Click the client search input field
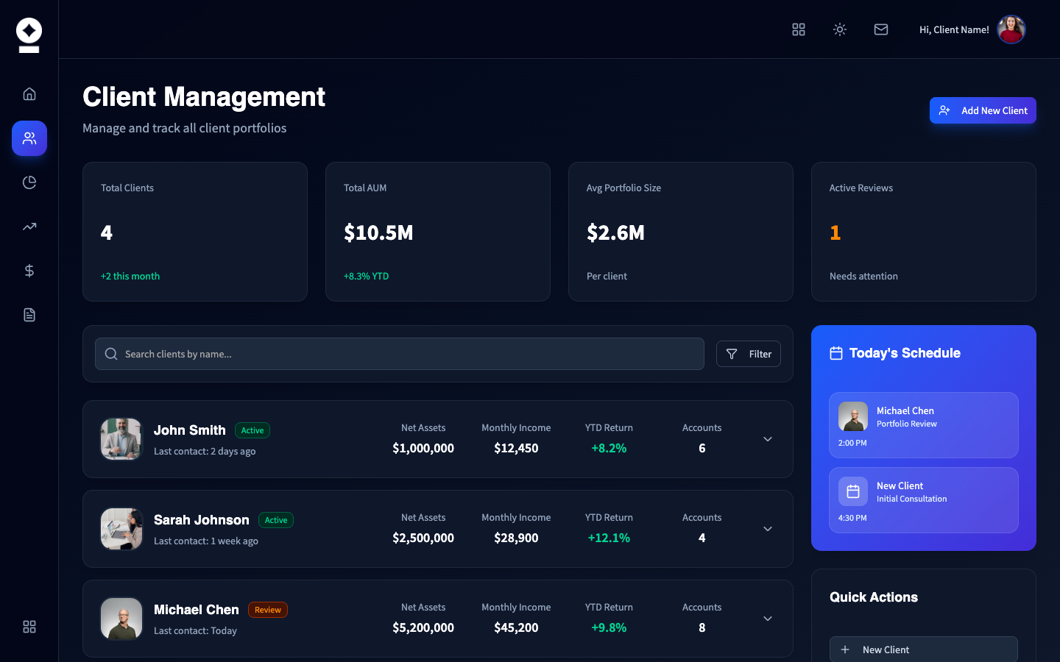This screenshot has height=662, width=1060. click(x=399, y=354)
